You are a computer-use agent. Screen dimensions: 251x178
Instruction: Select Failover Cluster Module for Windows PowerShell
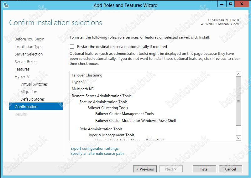[135, 121]
